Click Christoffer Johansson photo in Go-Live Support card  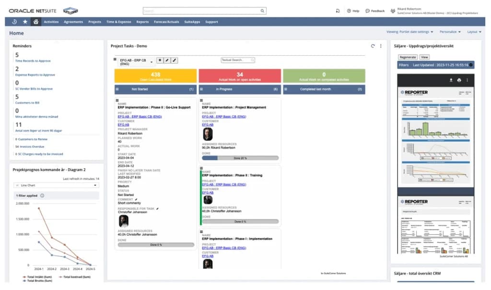click(x=123, y=221)
